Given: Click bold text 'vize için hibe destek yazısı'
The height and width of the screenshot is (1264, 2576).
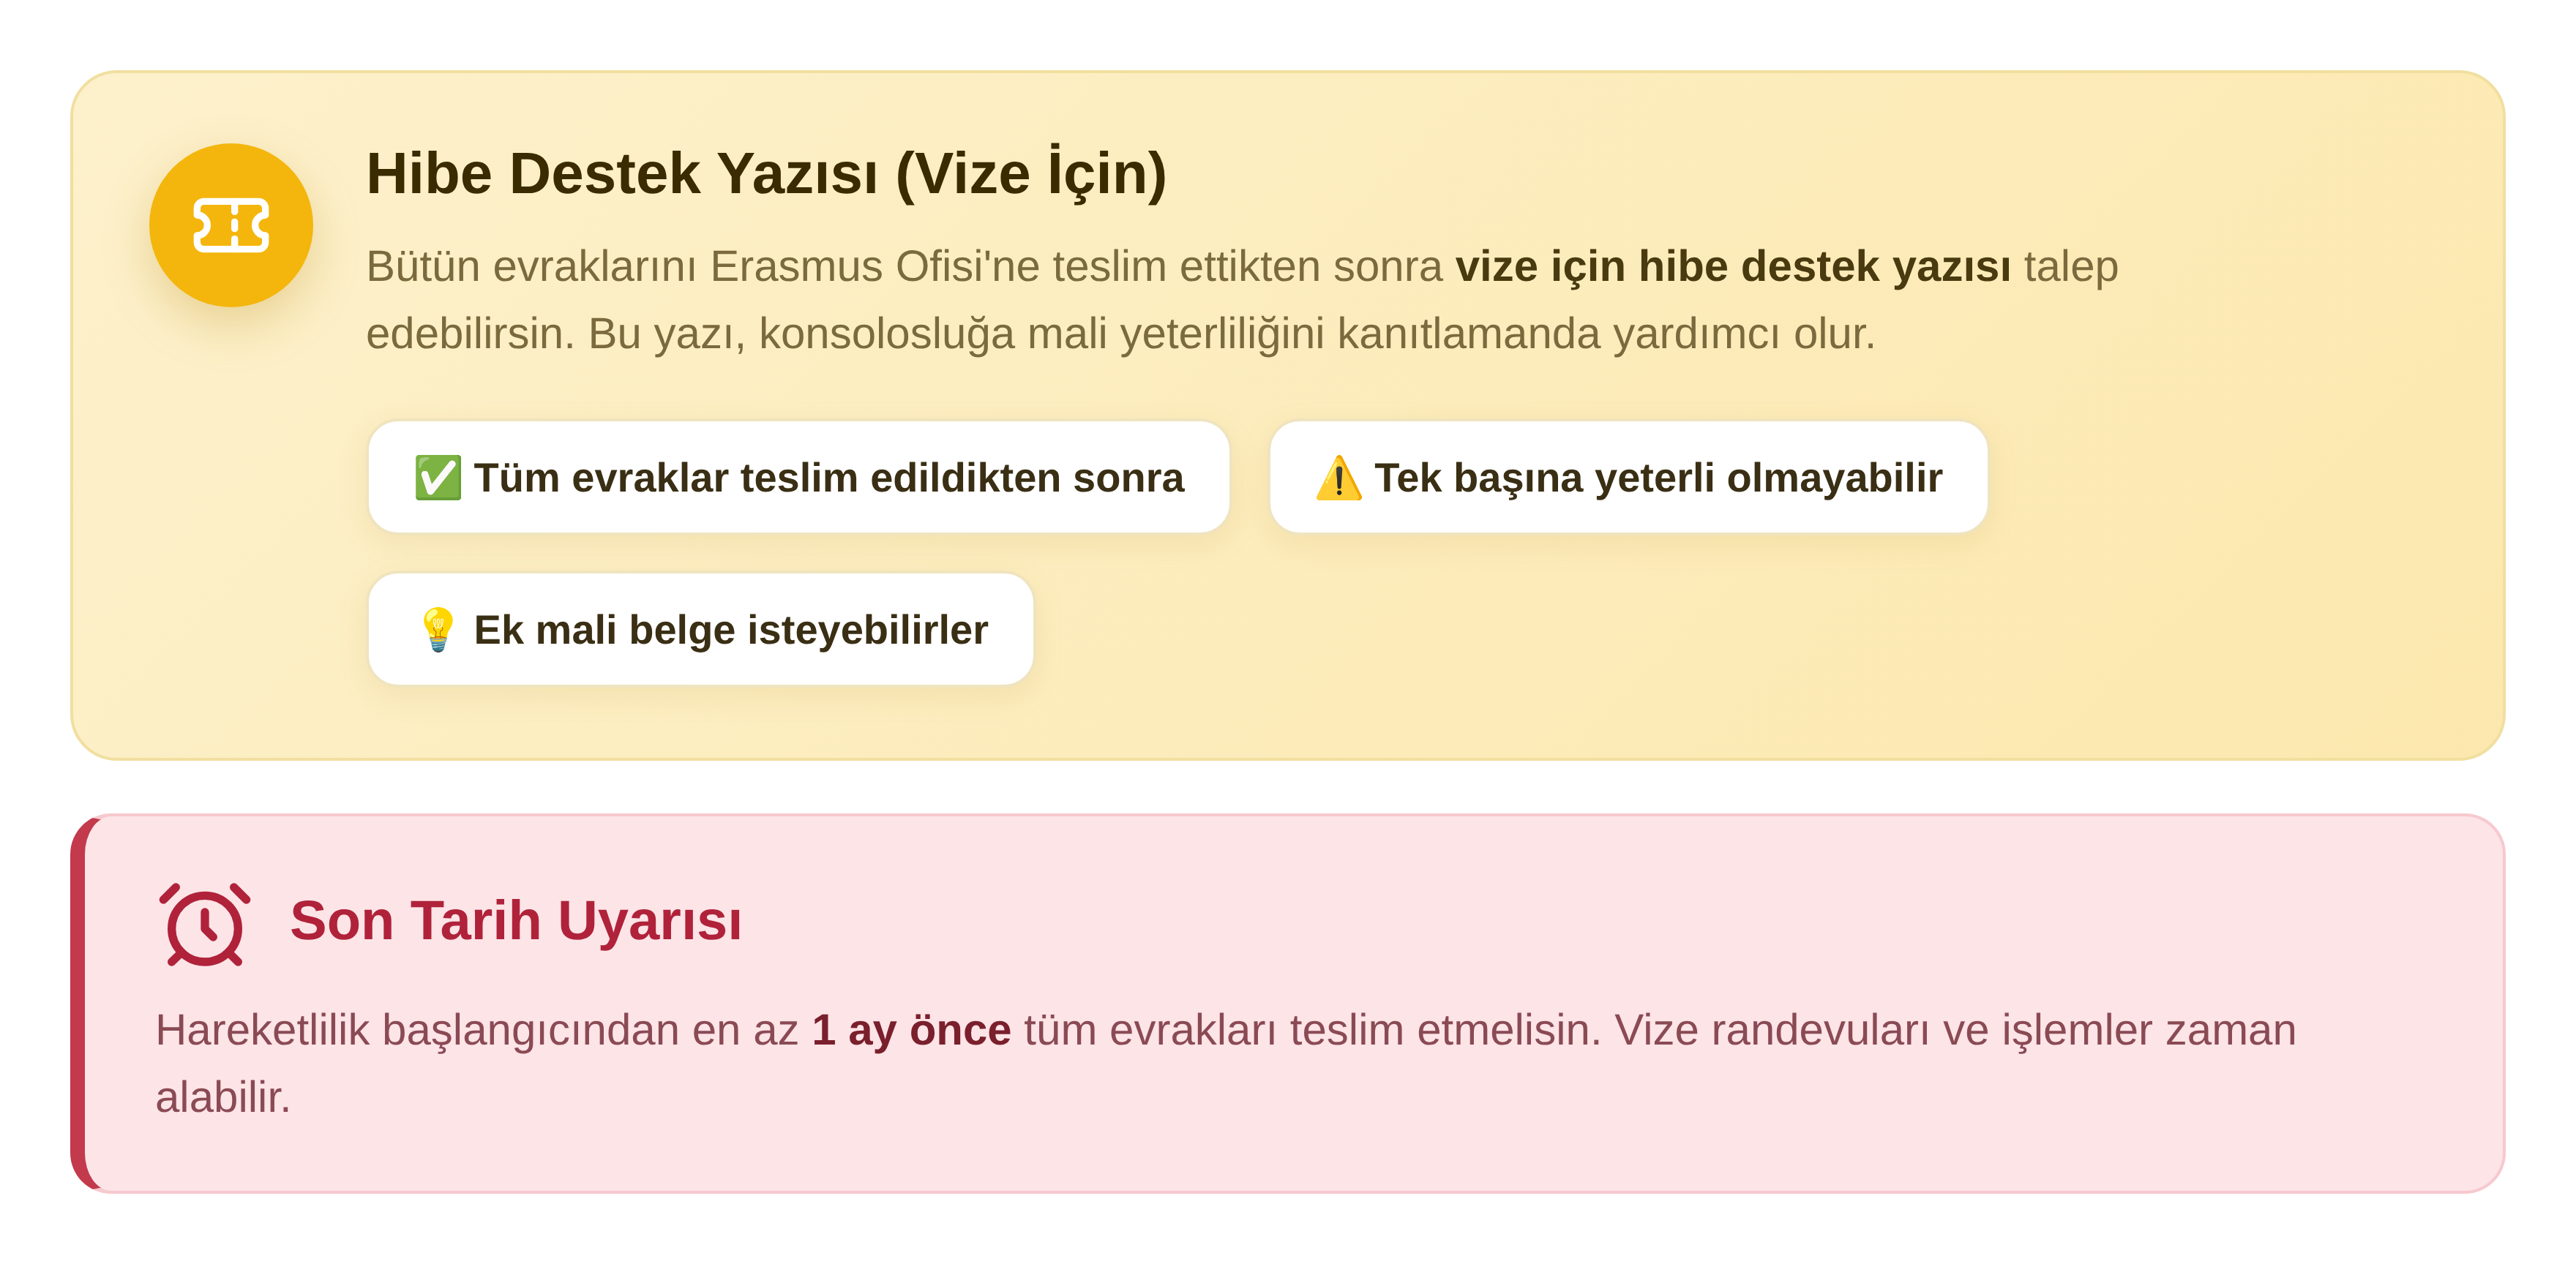Looking at the screenshot, I should pos(1732,267).
